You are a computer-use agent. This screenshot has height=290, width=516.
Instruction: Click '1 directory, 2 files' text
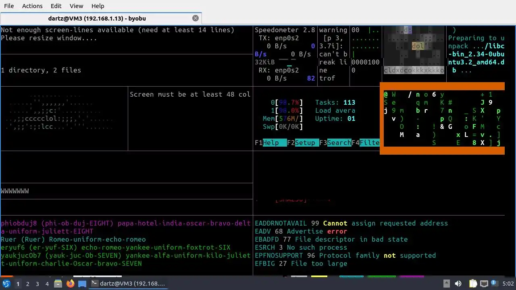[41, 70]
